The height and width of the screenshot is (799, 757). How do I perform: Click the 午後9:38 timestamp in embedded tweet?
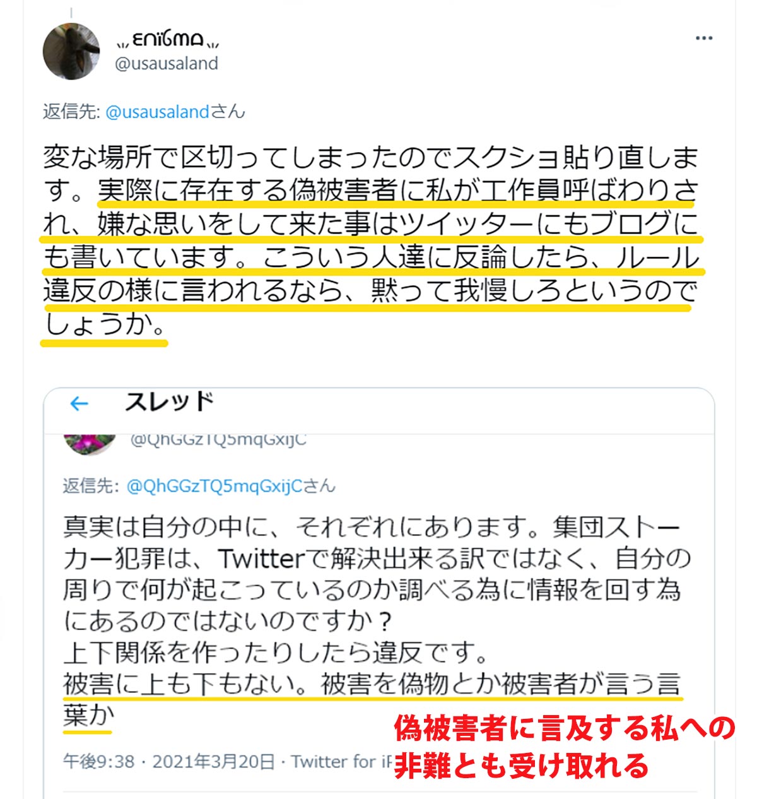(99, 762)
